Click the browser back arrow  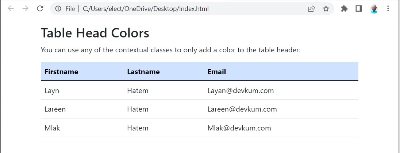click(11, 9)
